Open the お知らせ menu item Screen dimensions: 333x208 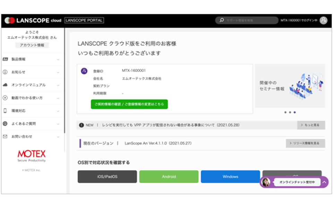pos(32,72)
